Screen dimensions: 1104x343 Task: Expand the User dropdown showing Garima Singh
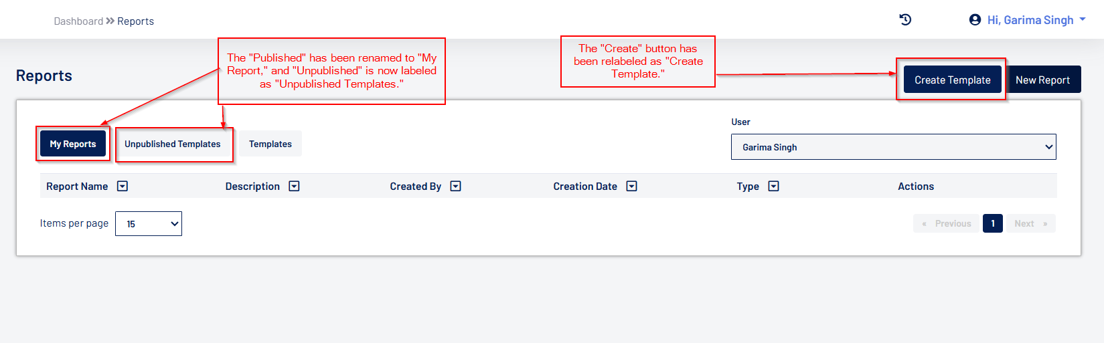[x=893, y=147]
